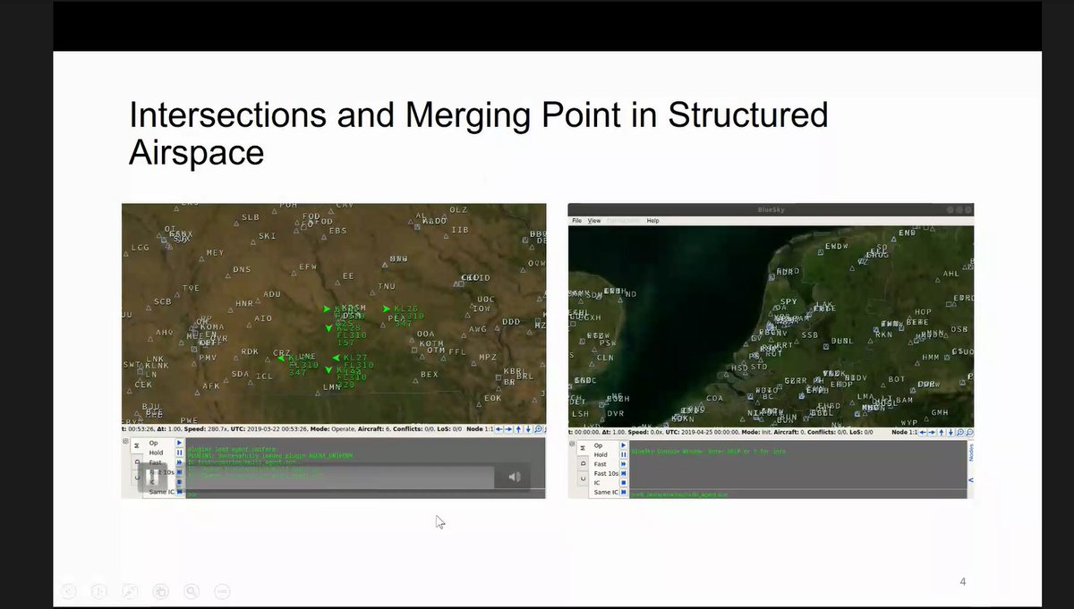The width and height of the screenshot is (1074, 609).
Task: Pan map left in the right BlueSky window
Action: point(923,432)
